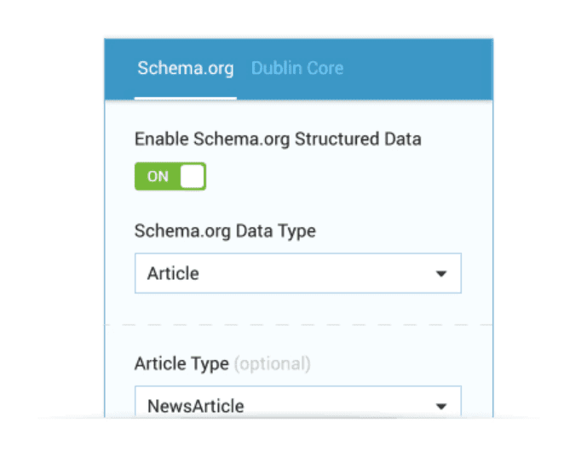Click the 'Enable Schema.org Structured Data' label

click(x=278, y=139)
